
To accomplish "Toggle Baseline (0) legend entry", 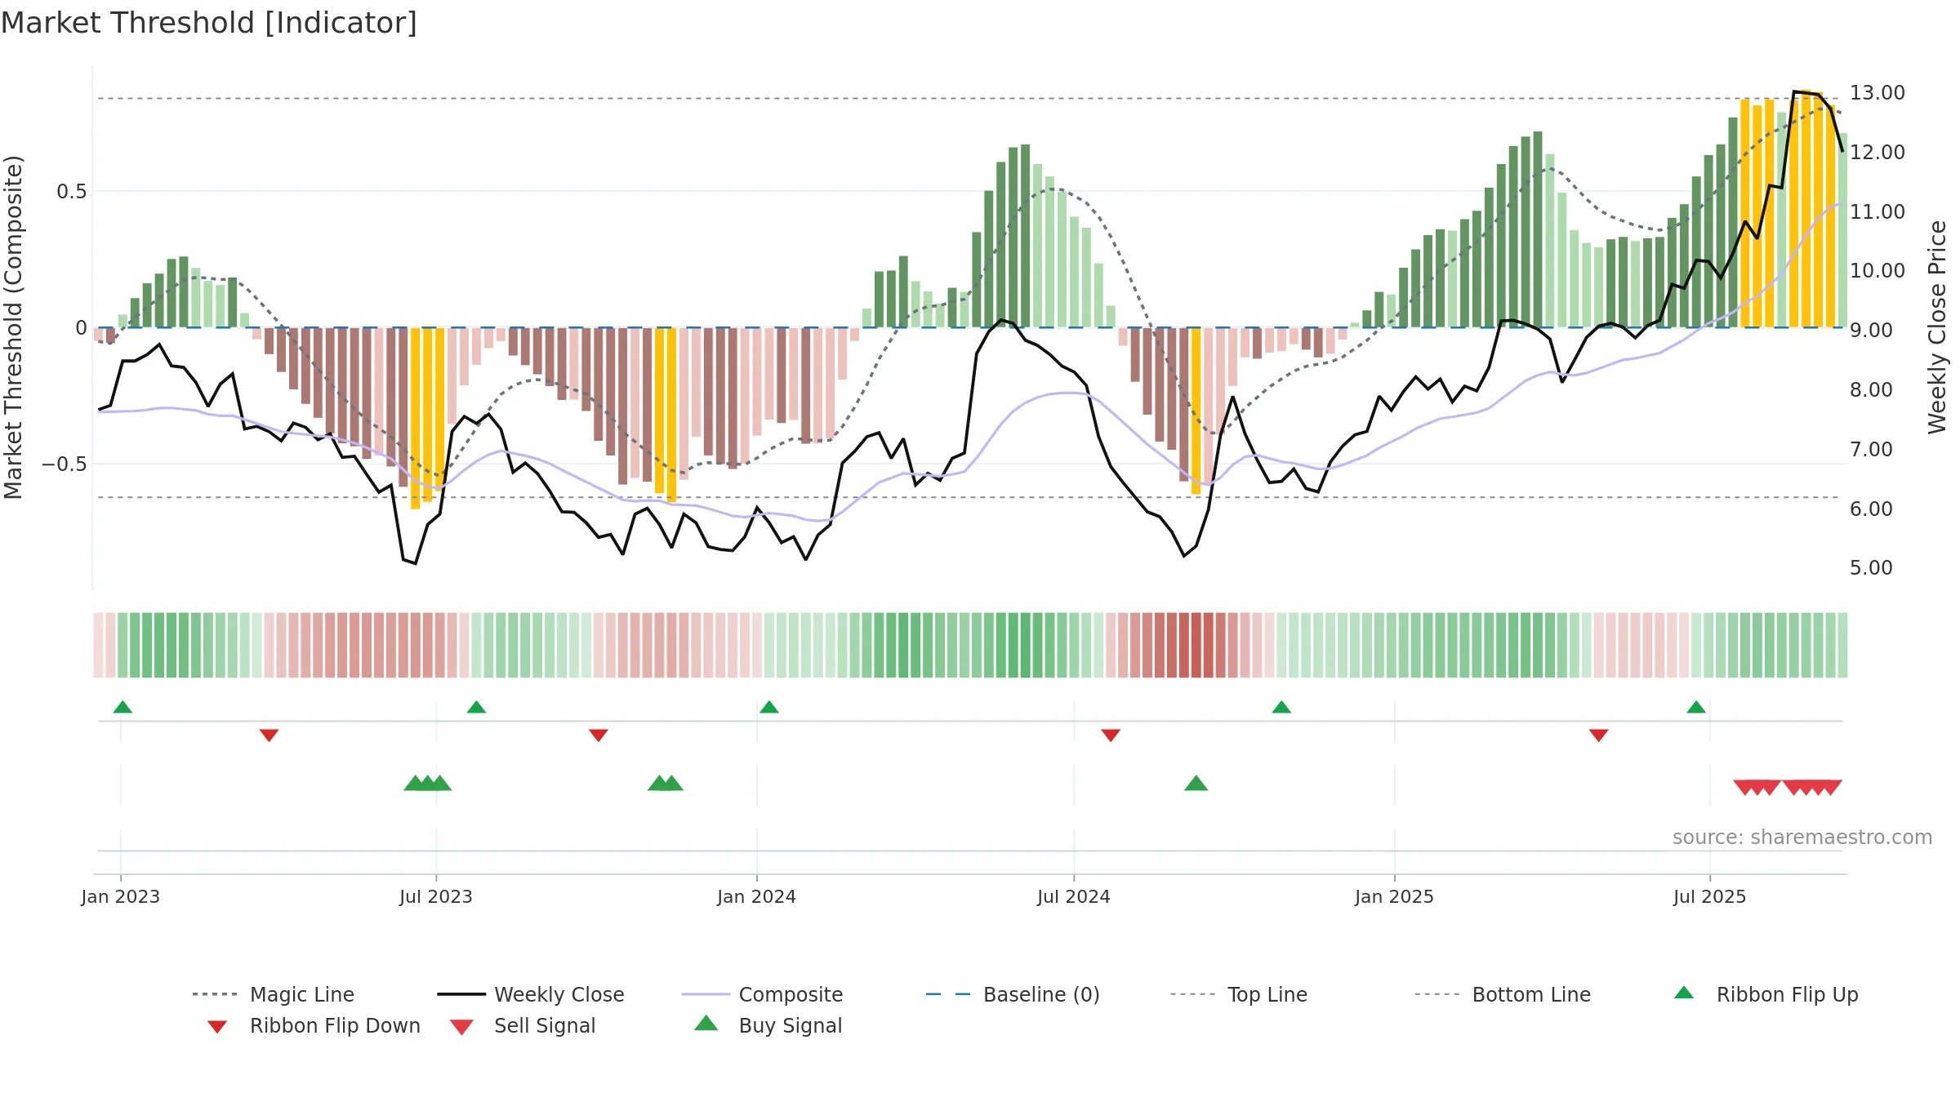I will click(1013, 994).
